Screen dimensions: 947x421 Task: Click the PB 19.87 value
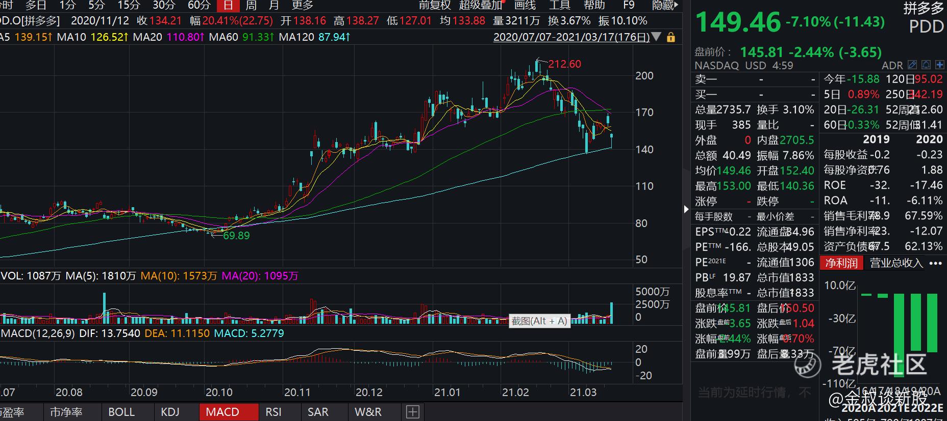click(737, 278)
